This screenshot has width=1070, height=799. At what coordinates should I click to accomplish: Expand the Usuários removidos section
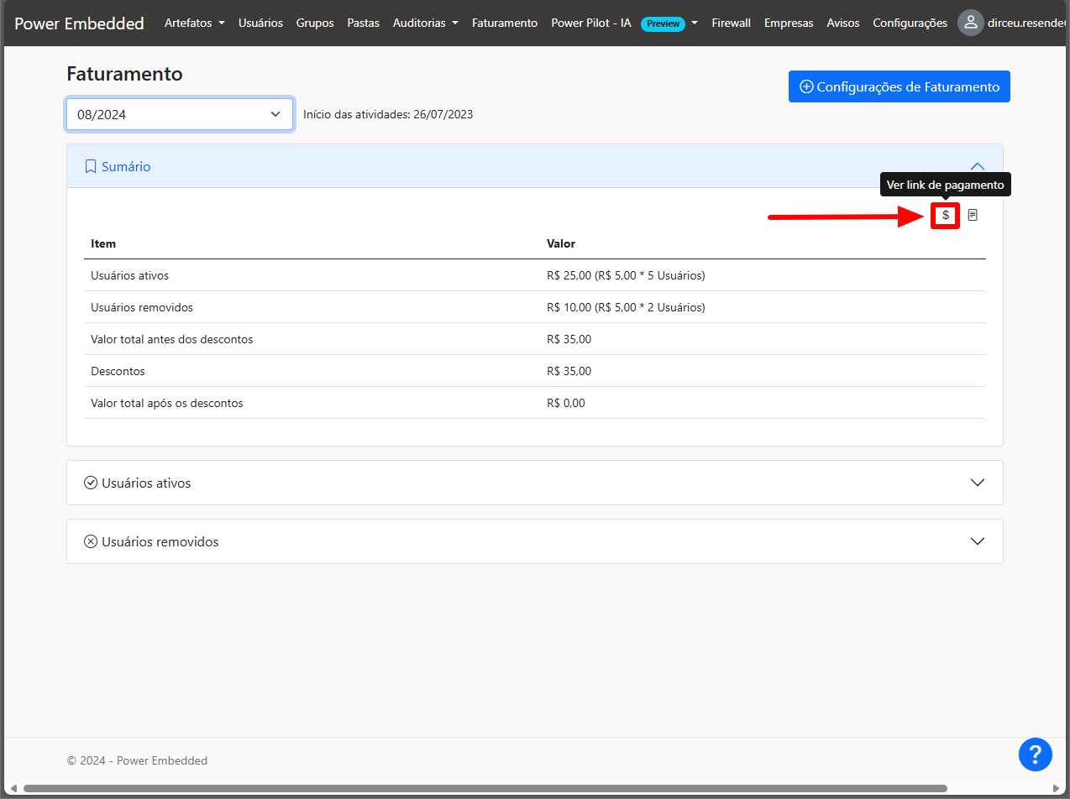[x=977, y=541]
